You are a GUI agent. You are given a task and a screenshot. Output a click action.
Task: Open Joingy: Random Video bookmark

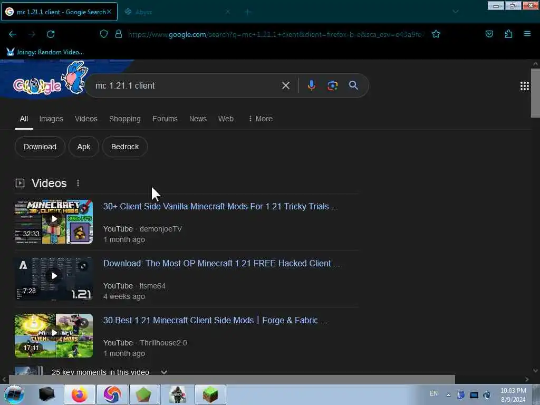45,52
